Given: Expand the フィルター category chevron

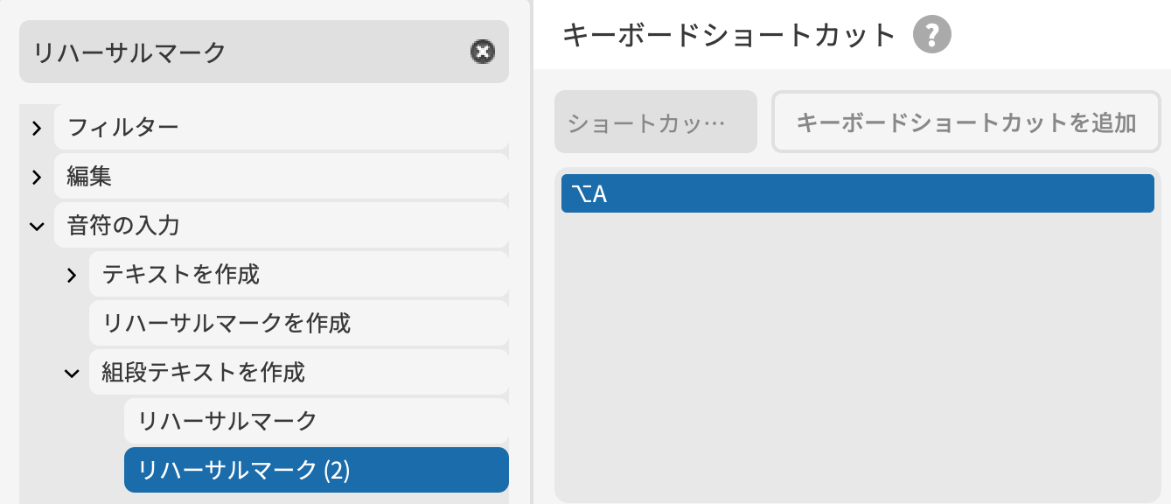Looking at the screenshot, I should pos(37,129).
